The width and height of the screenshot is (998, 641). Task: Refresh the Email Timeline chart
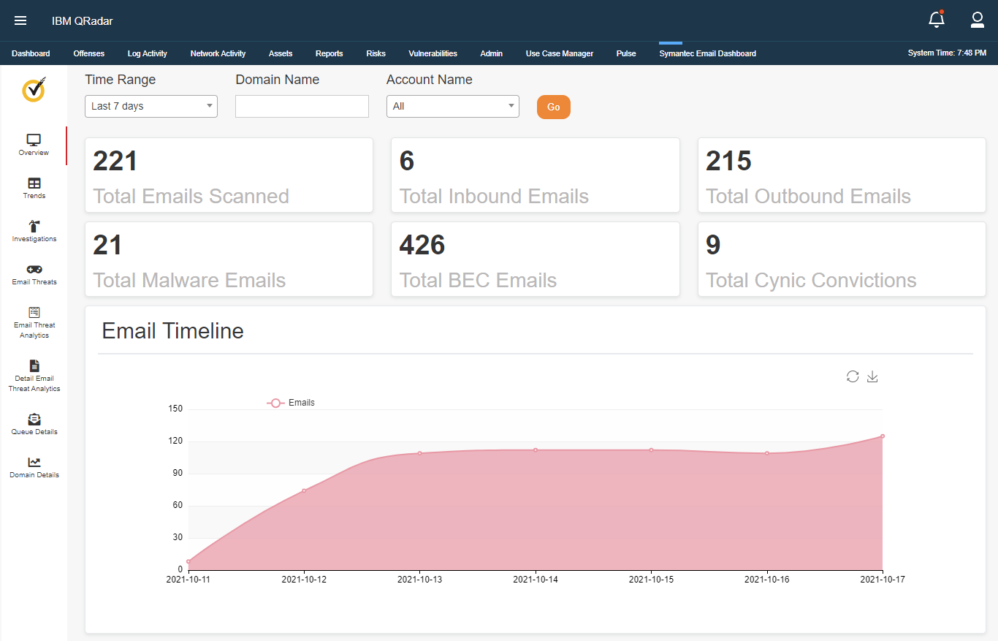coord(853,376)
